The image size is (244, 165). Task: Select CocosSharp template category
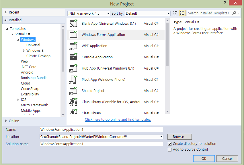tap(30, 89)
